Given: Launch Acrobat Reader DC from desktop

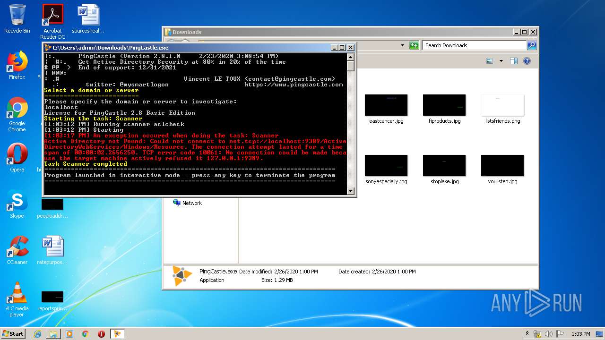Looking at the screenshot, I should click(52, 21).
